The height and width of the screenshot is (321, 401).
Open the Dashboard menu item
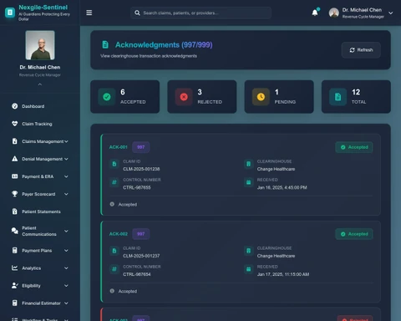(40, 106)
